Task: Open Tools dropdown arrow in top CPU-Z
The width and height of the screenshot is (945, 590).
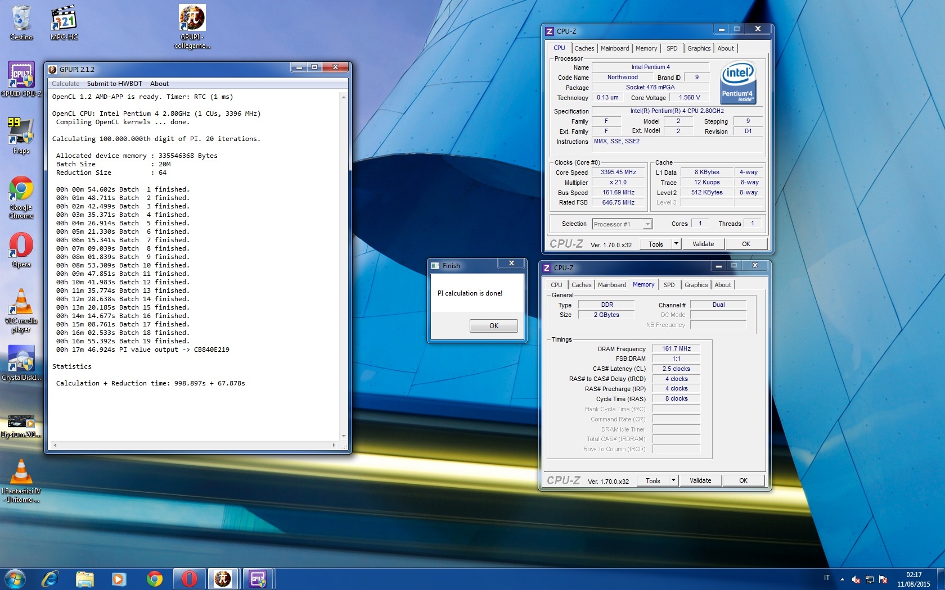Action: pos(676,244)
